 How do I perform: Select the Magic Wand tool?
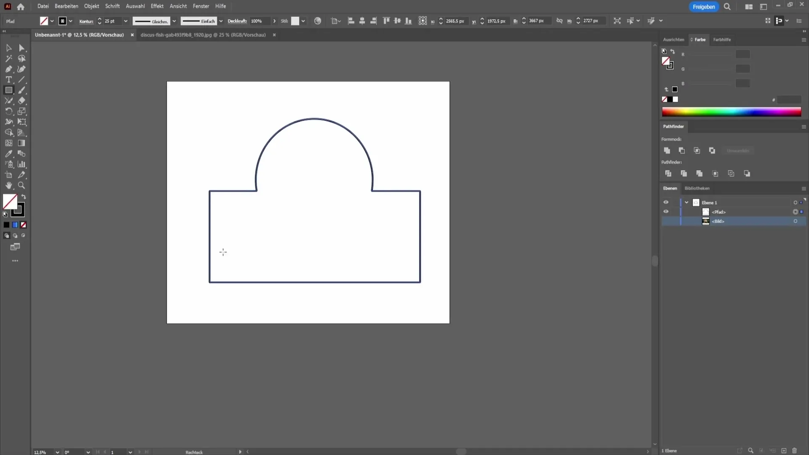coord(8,59)
